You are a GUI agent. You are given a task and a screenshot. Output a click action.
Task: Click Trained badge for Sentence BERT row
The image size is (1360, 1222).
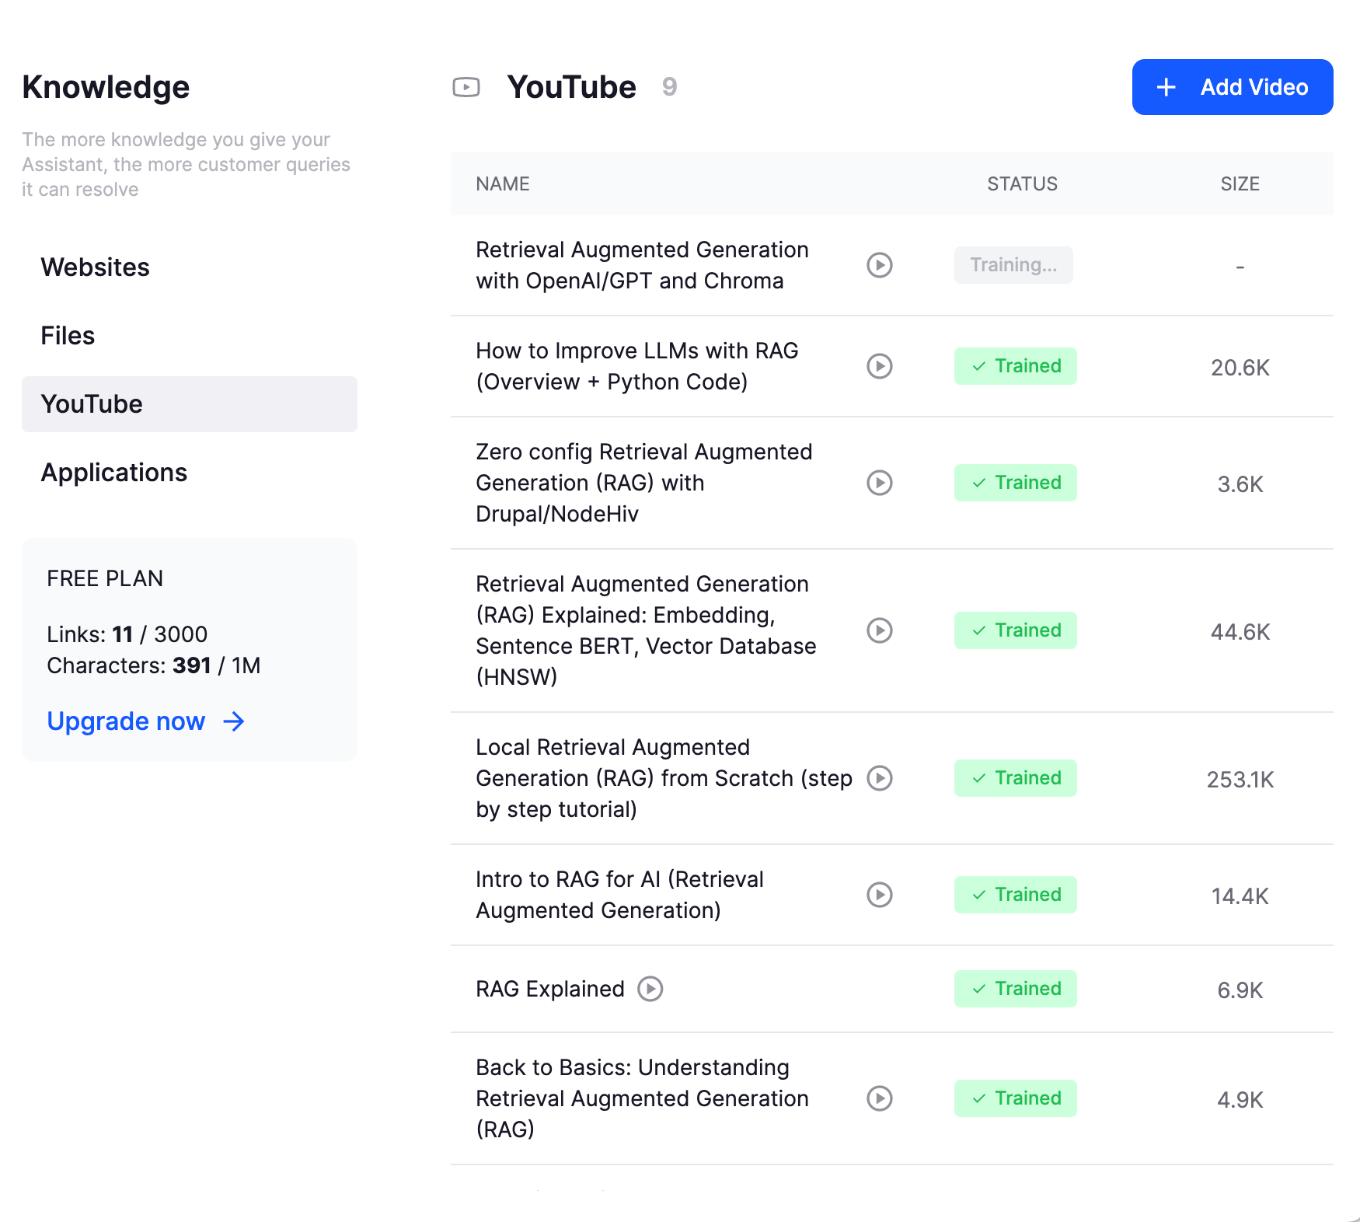(1016, 630)
